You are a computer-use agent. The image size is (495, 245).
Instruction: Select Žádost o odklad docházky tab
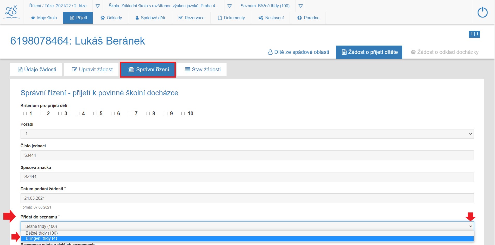444,52
